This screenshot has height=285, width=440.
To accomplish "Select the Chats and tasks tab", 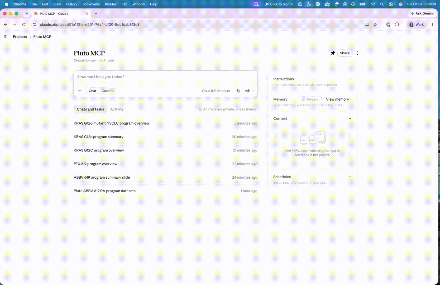I will [x=90, y=109].
